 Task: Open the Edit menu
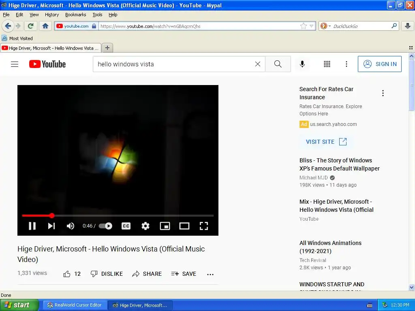coord(19,15)
